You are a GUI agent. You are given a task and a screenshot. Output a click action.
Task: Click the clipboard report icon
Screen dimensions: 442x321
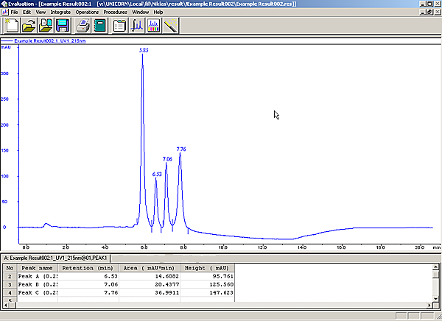pyautogui.click(x=119, y=26)
